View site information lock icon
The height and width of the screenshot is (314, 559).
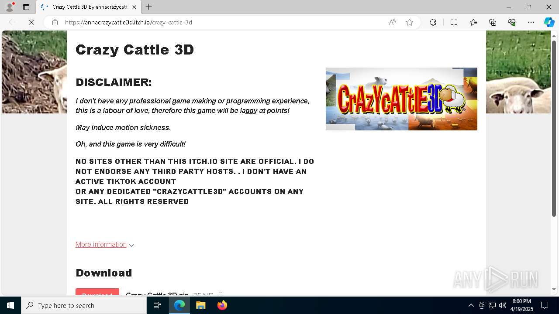click(55, 22)
